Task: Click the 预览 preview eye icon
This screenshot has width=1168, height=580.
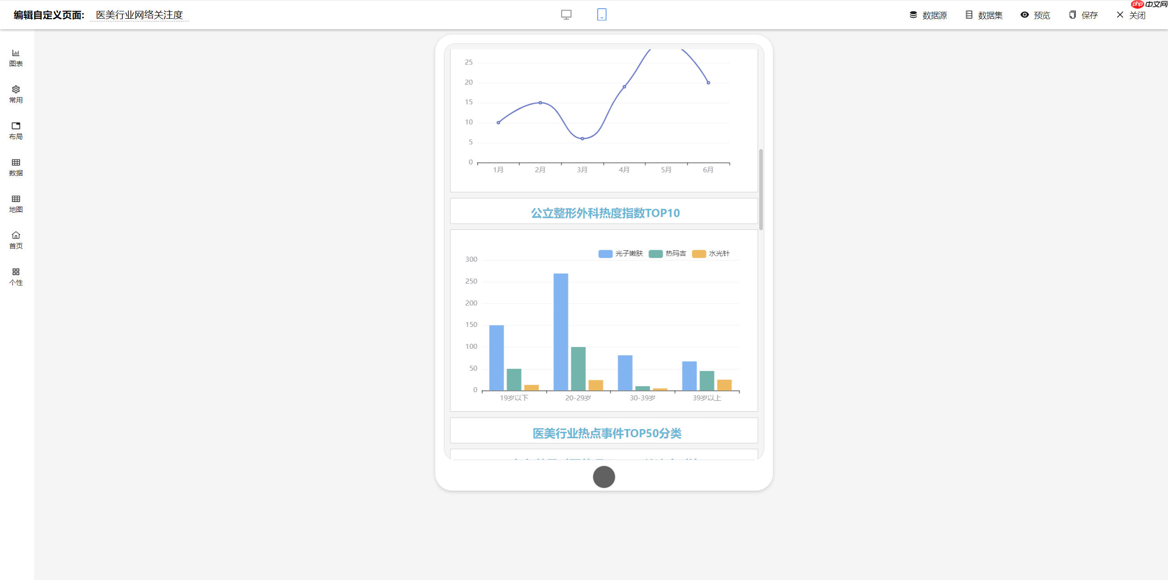Action: pyautogui.click(x=1035, y=15)
